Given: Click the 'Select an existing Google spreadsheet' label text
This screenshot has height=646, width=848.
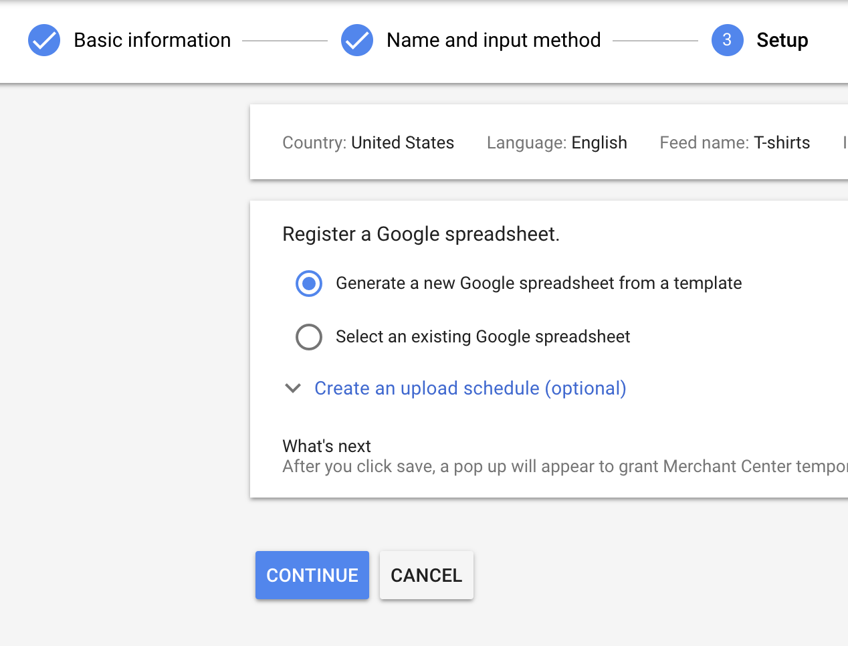Looking at the screenshot, I should click(483, 337).
